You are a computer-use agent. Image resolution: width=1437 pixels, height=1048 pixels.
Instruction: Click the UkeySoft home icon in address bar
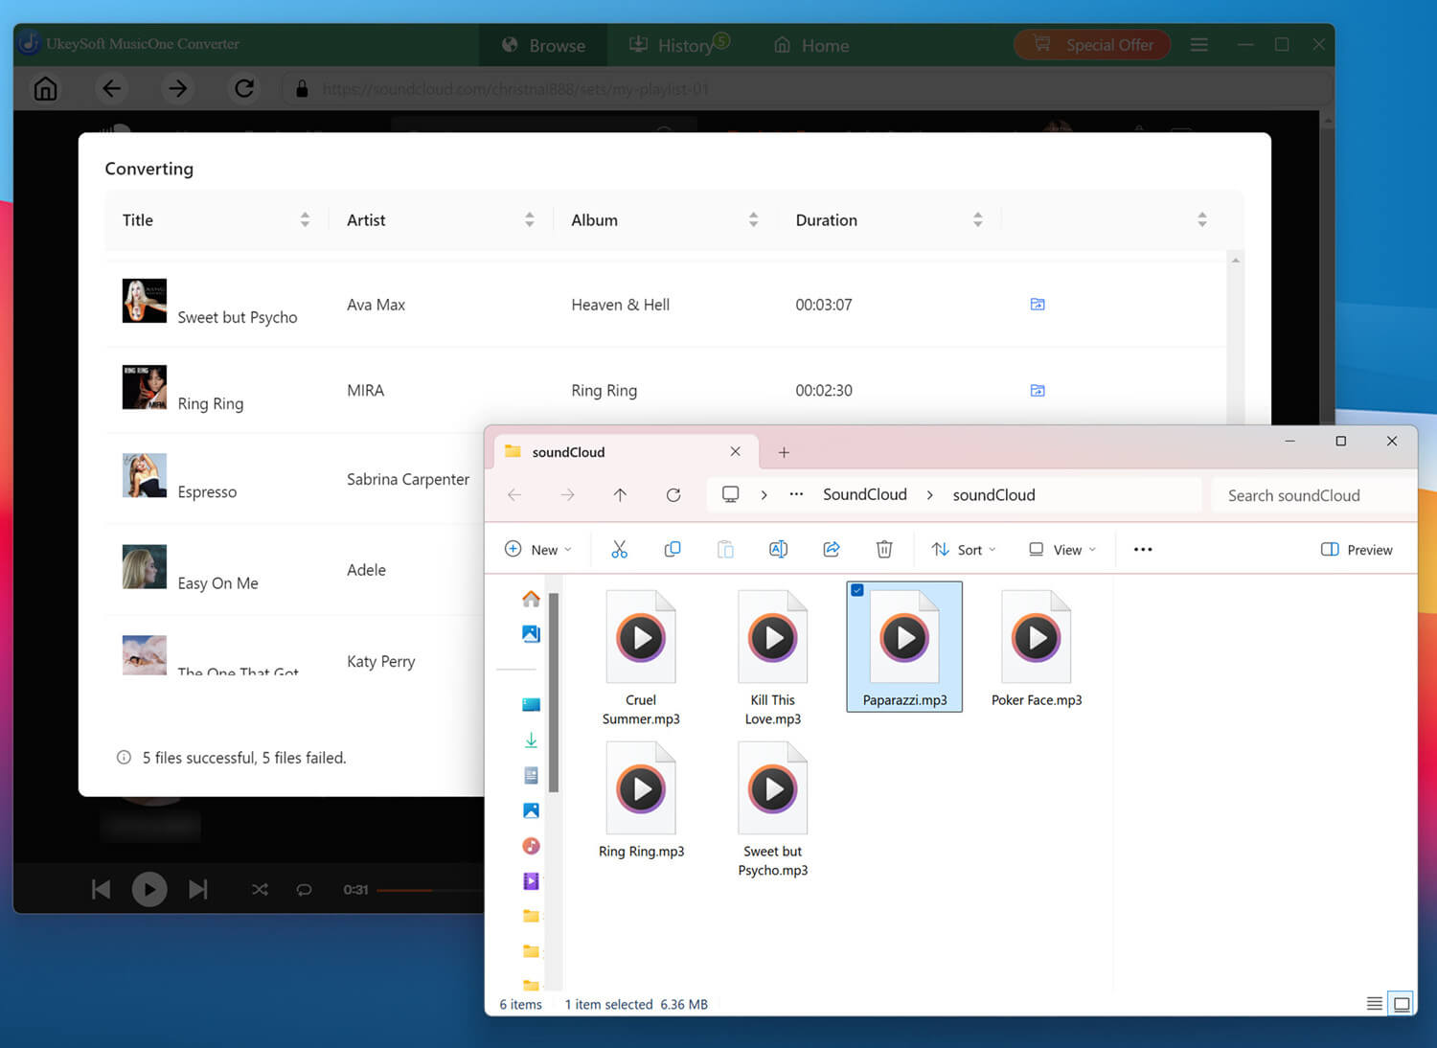point(45,89)
